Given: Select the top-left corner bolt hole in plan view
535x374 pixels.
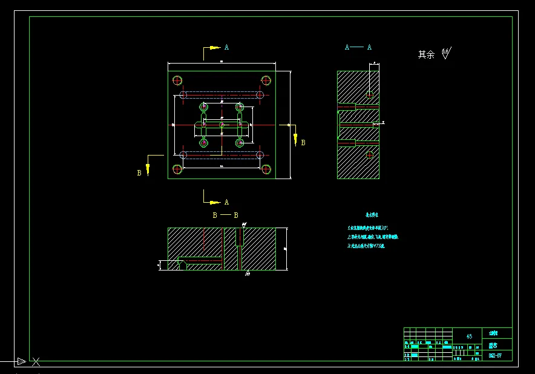Looking at the screenshot, I should click(177, 80).
